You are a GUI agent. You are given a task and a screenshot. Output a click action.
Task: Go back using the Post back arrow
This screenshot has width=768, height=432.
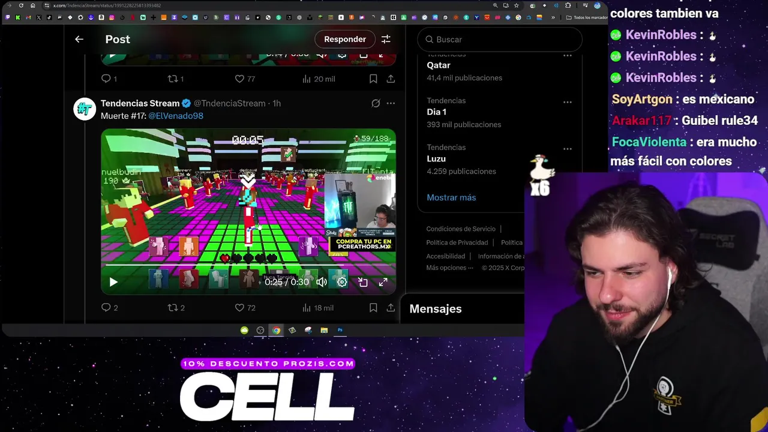pyautogui.click(x=79, y=39)
